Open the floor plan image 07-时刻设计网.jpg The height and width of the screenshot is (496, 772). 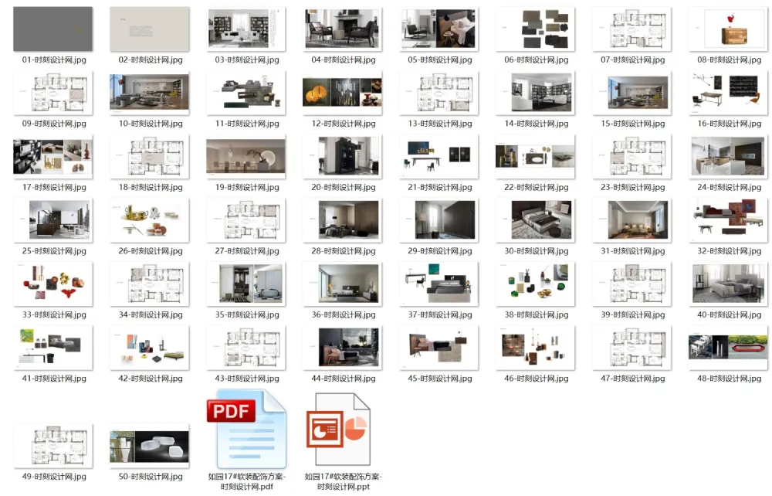point(631,29)
